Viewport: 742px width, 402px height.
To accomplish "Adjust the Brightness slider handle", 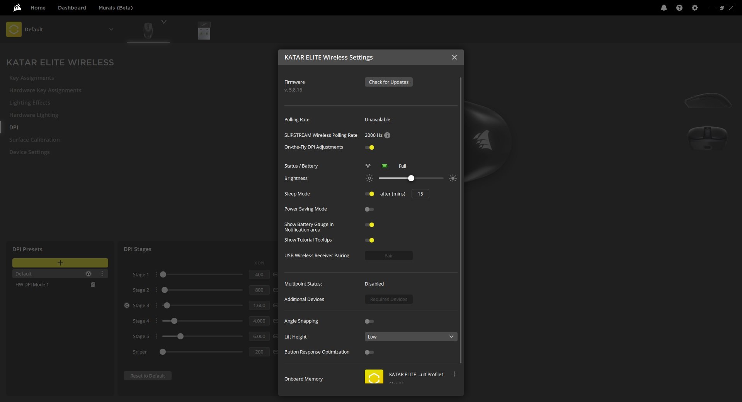I will (411, 178).
